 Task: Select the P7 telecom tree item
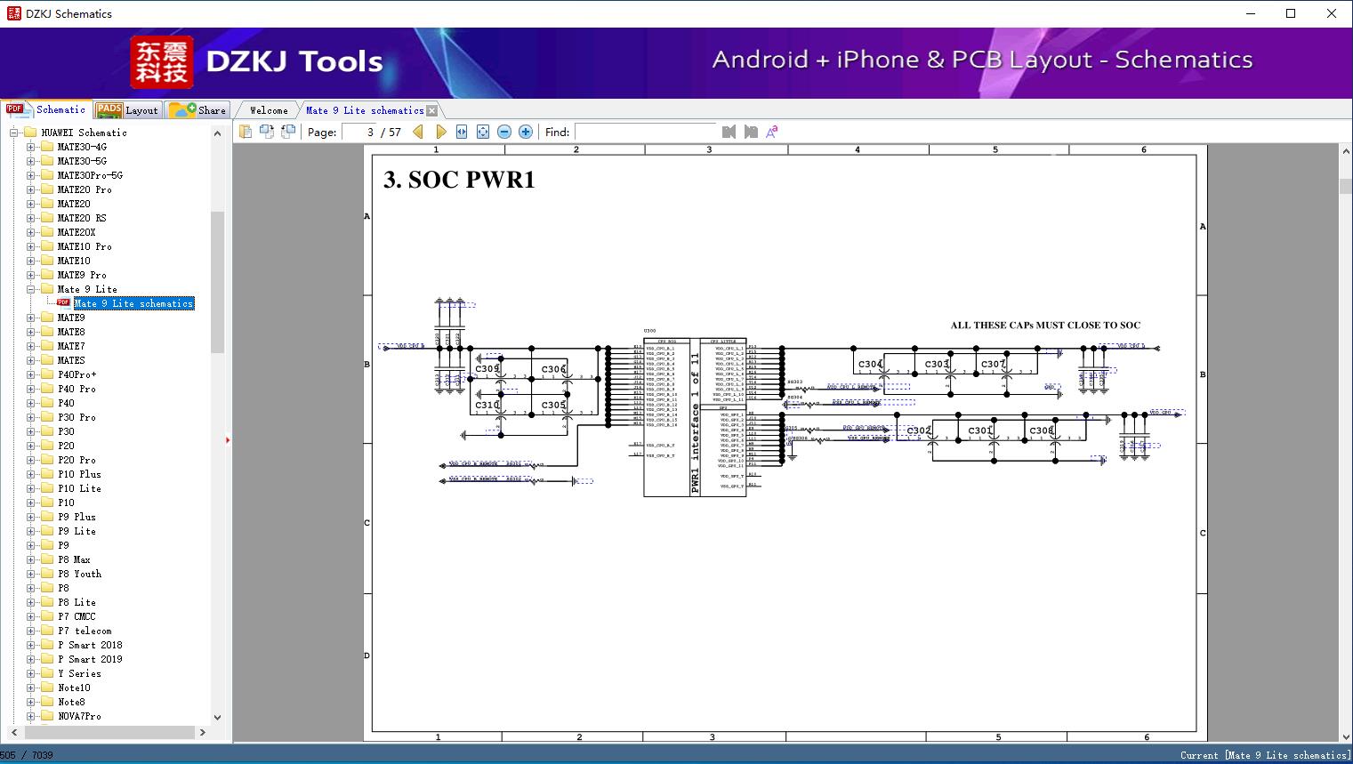pyautogui.click(x=85, y=631)
